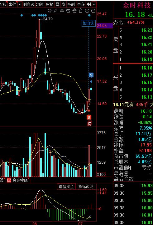Open the 更多 more menu
Viewport: 153px width, 225px height.
[x=81, y=4]
